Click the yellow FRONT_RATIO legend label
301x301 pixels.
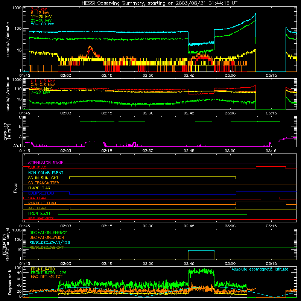(43, 269)
